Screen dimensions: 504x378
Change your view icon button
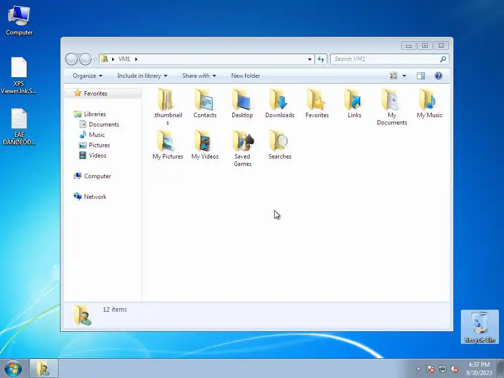pos(393,76)
